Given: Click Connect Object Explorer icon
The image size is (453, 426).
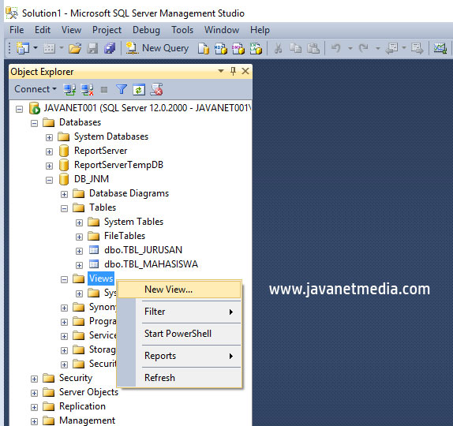Looking at the screenshot, I should coord(69,89).
